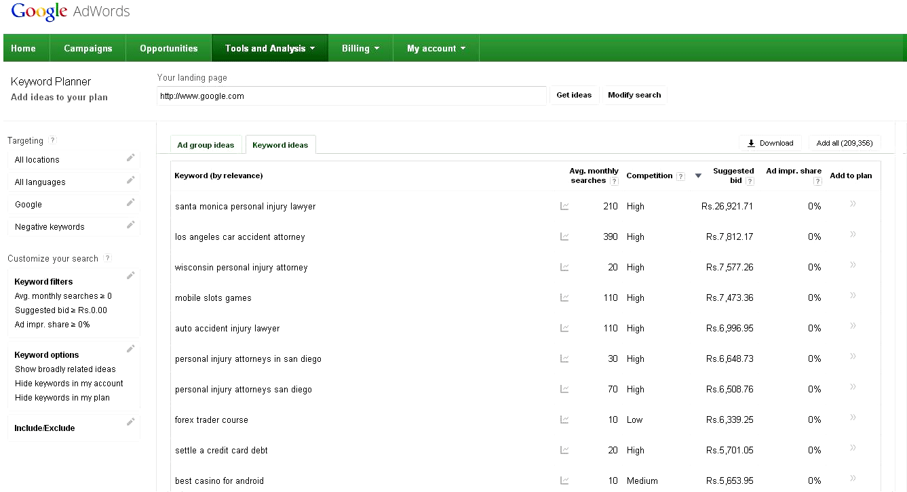907x492 pixels.
Task: Add "santa monica personal injury lawyer" to plan
Action: coord(852,204)
